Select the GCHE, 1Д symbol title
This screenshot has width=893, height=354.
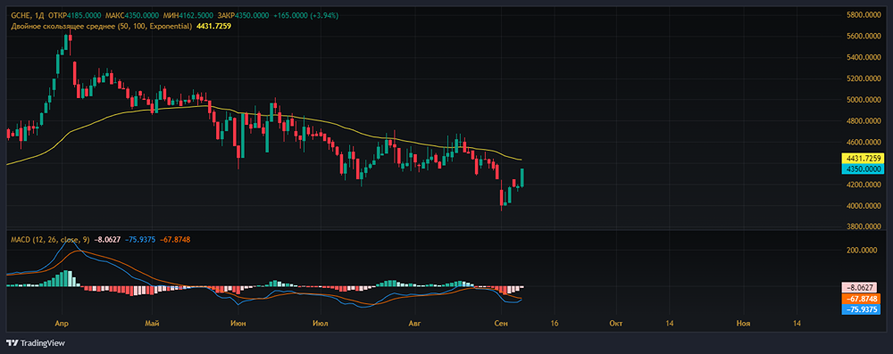[x=28, y=17]
